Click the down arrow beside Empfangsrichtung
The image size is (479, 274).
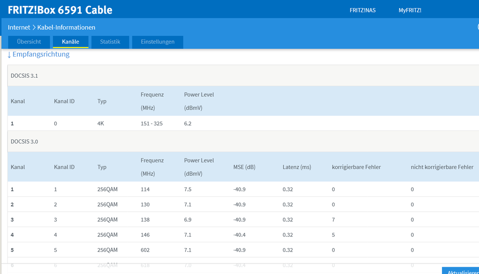tap(9, 55)
